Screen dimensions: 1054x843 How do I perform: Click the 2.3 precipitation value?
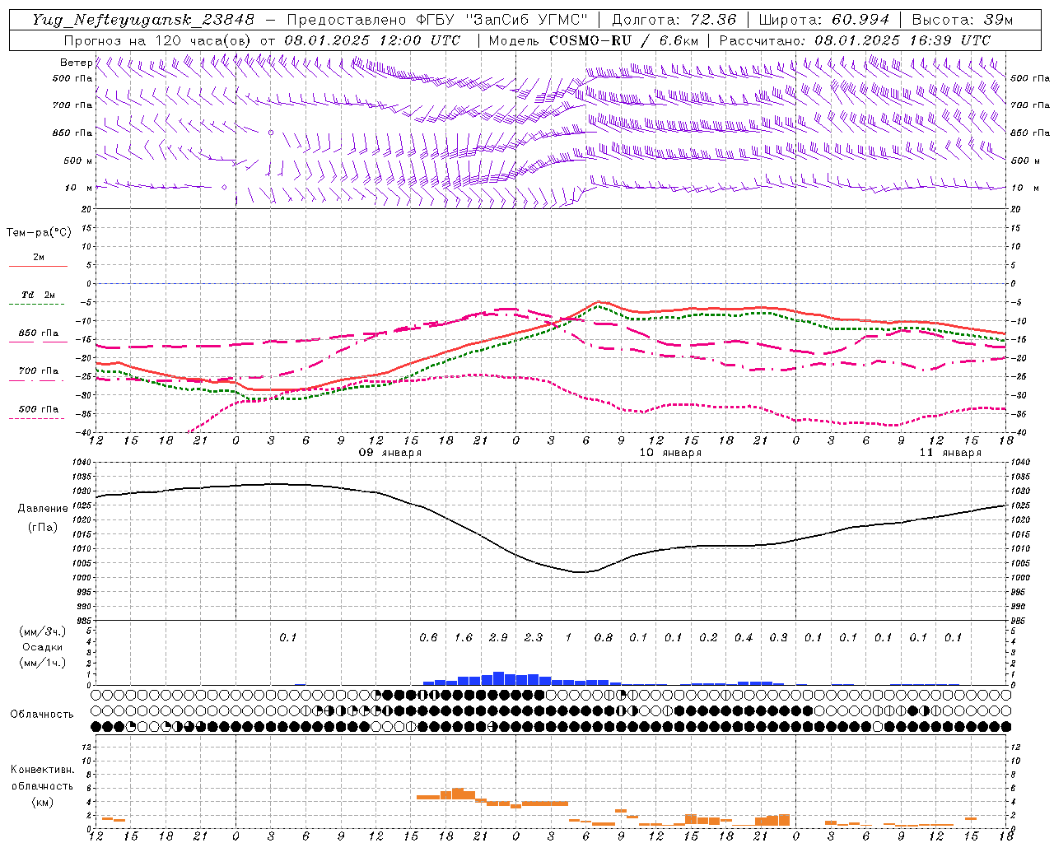click(534, 638)
